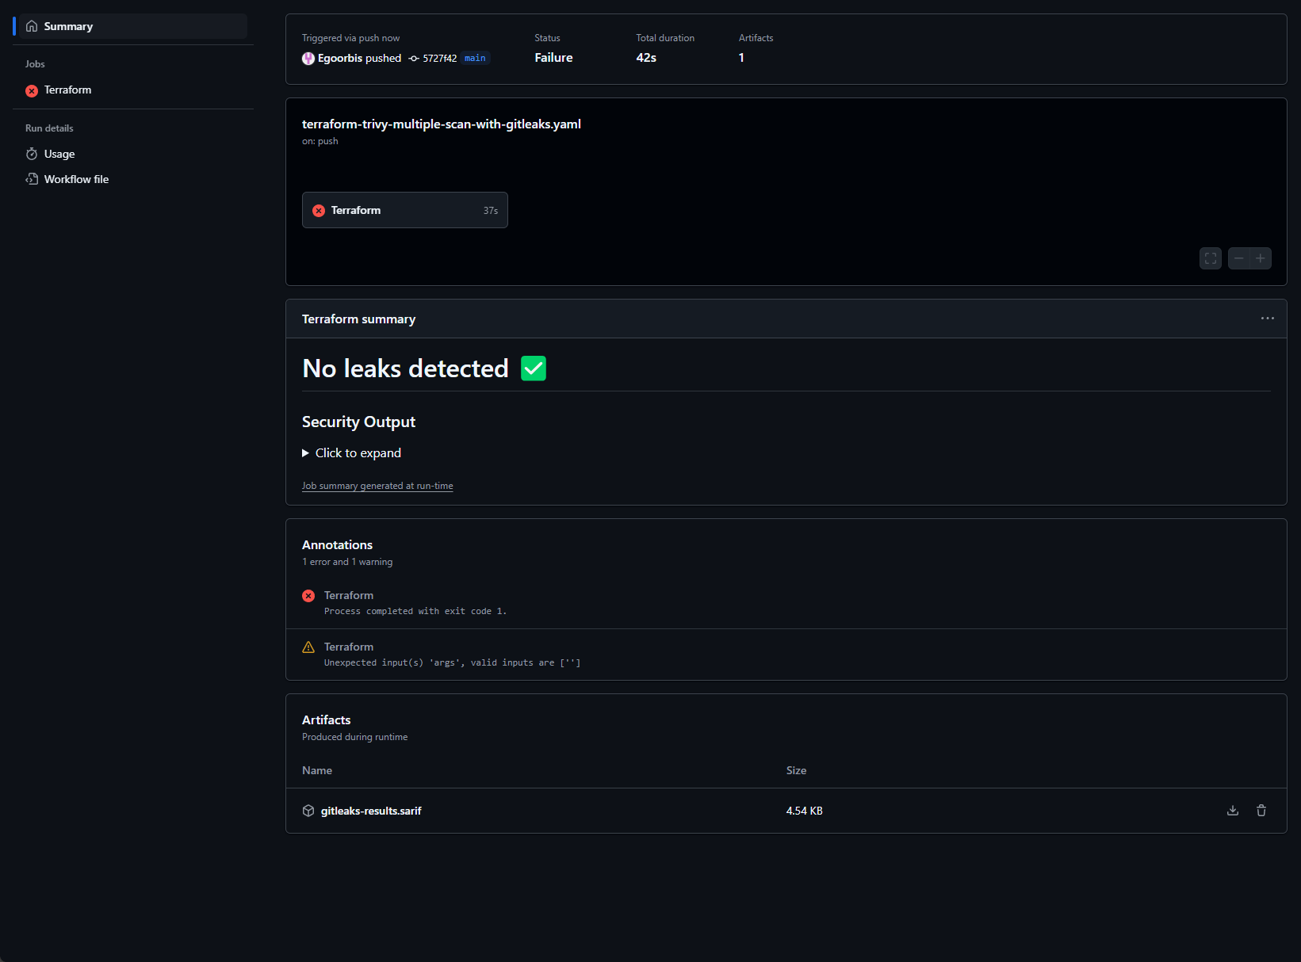Click the failed Terraform annotation error icon
Screen dimensions: 1301x962
308,596
